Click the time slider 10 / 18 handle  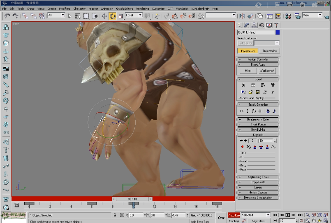[x=132, y=199]
